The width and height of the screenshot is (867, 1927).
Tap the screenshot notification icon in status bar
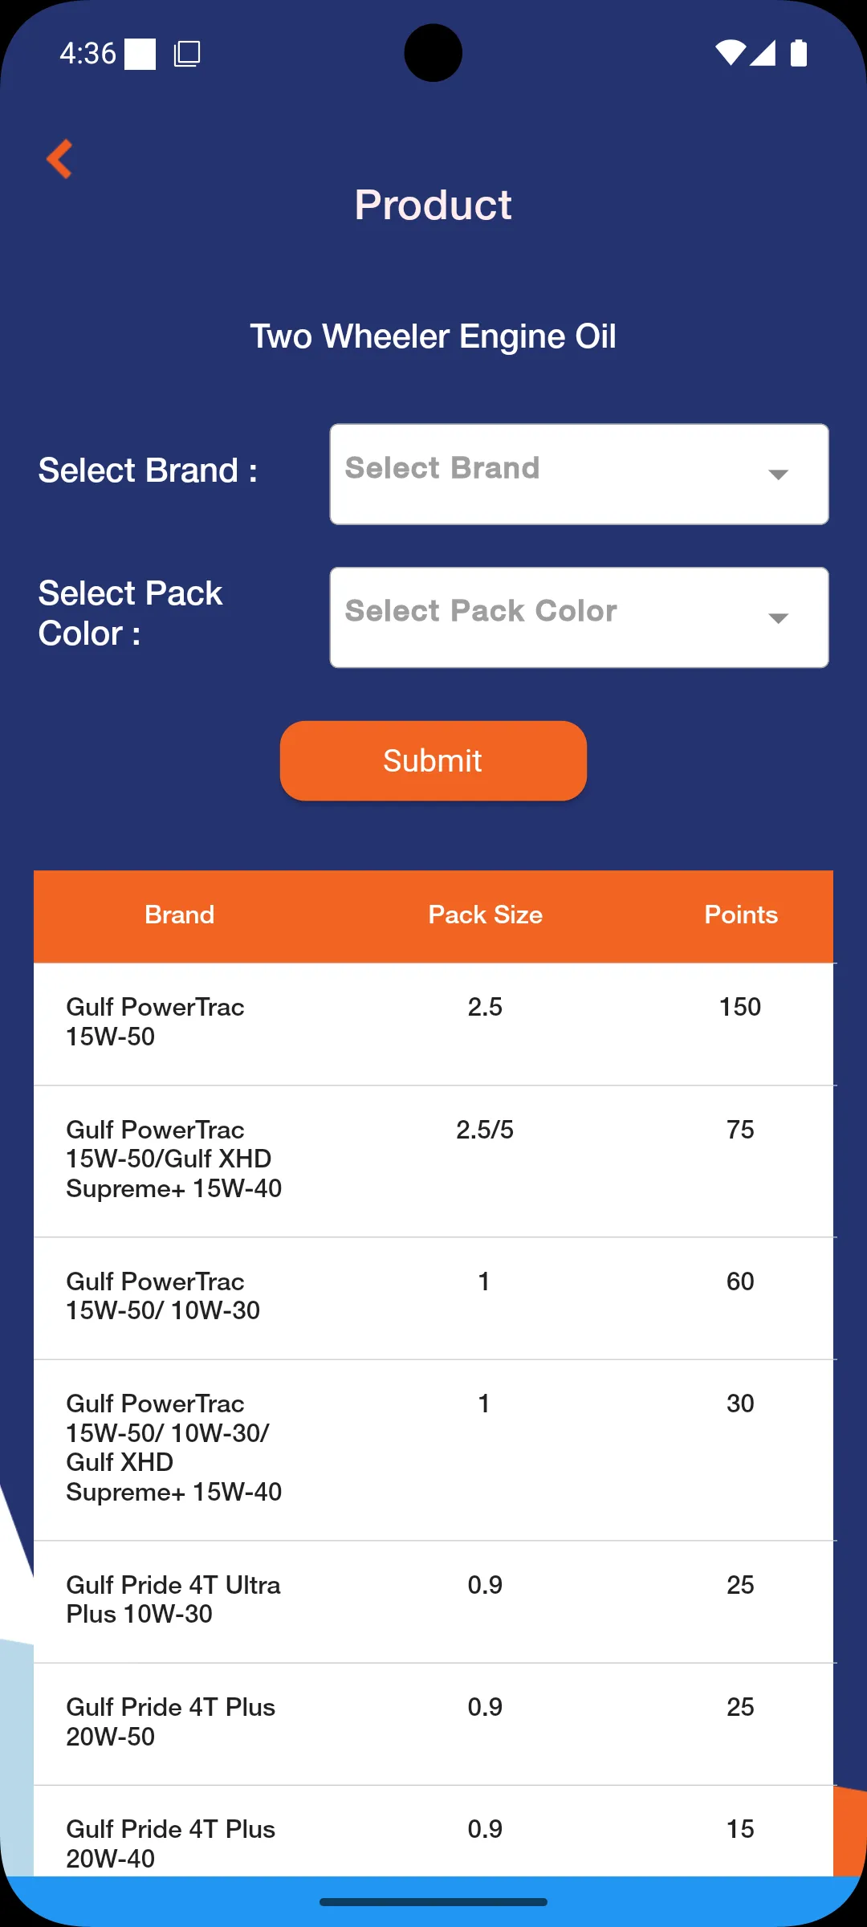[187, 54]
